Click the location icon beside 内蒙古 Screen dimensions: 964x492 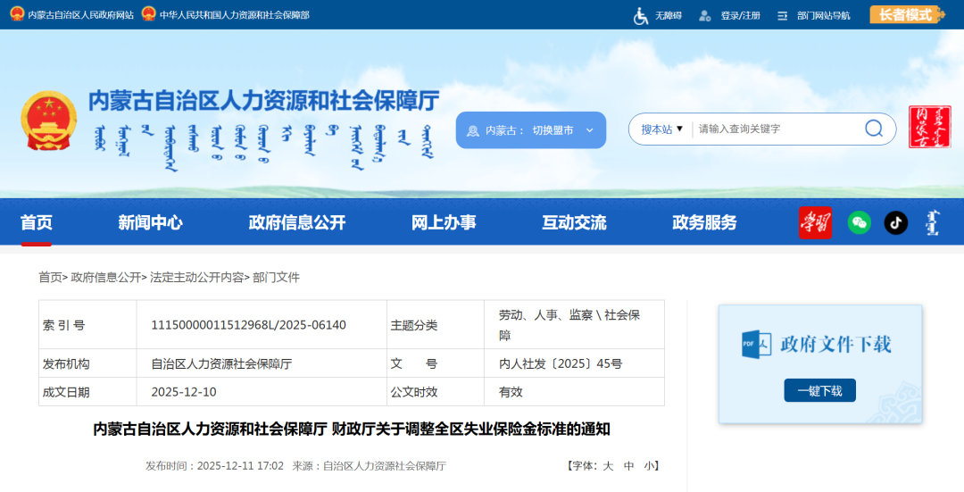(472, 130)
